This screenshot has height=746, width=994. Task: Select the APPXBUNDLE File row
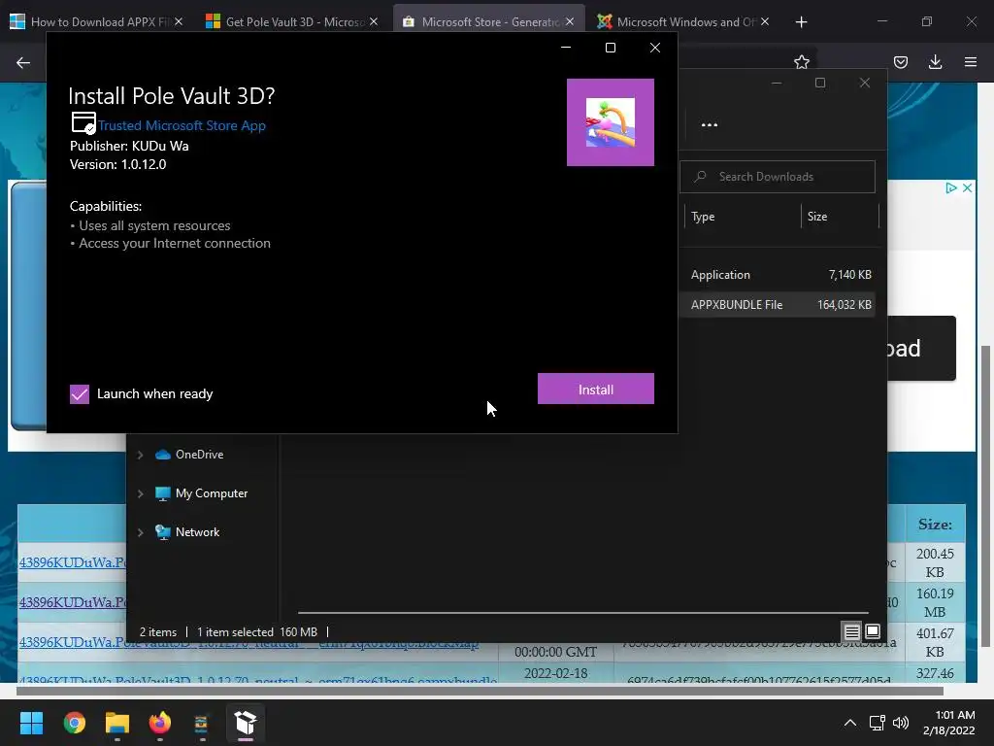click(779, 304)
